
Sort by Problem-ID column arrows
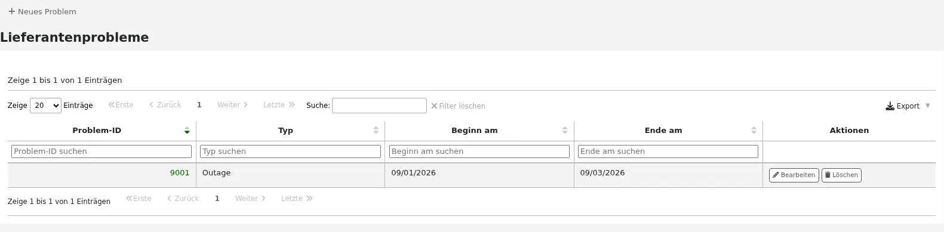[187, 130]
